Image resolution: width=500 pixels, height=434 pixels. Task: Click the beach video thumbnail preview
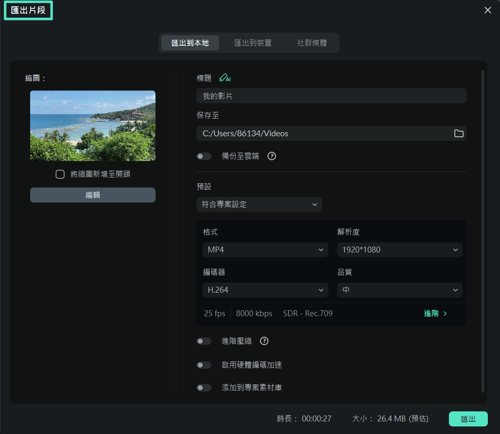tap(93, 125)
